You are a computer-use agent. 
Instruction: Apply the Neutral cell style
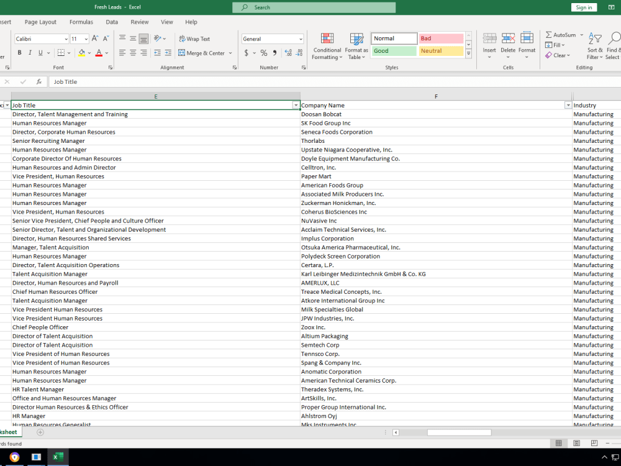441,51
